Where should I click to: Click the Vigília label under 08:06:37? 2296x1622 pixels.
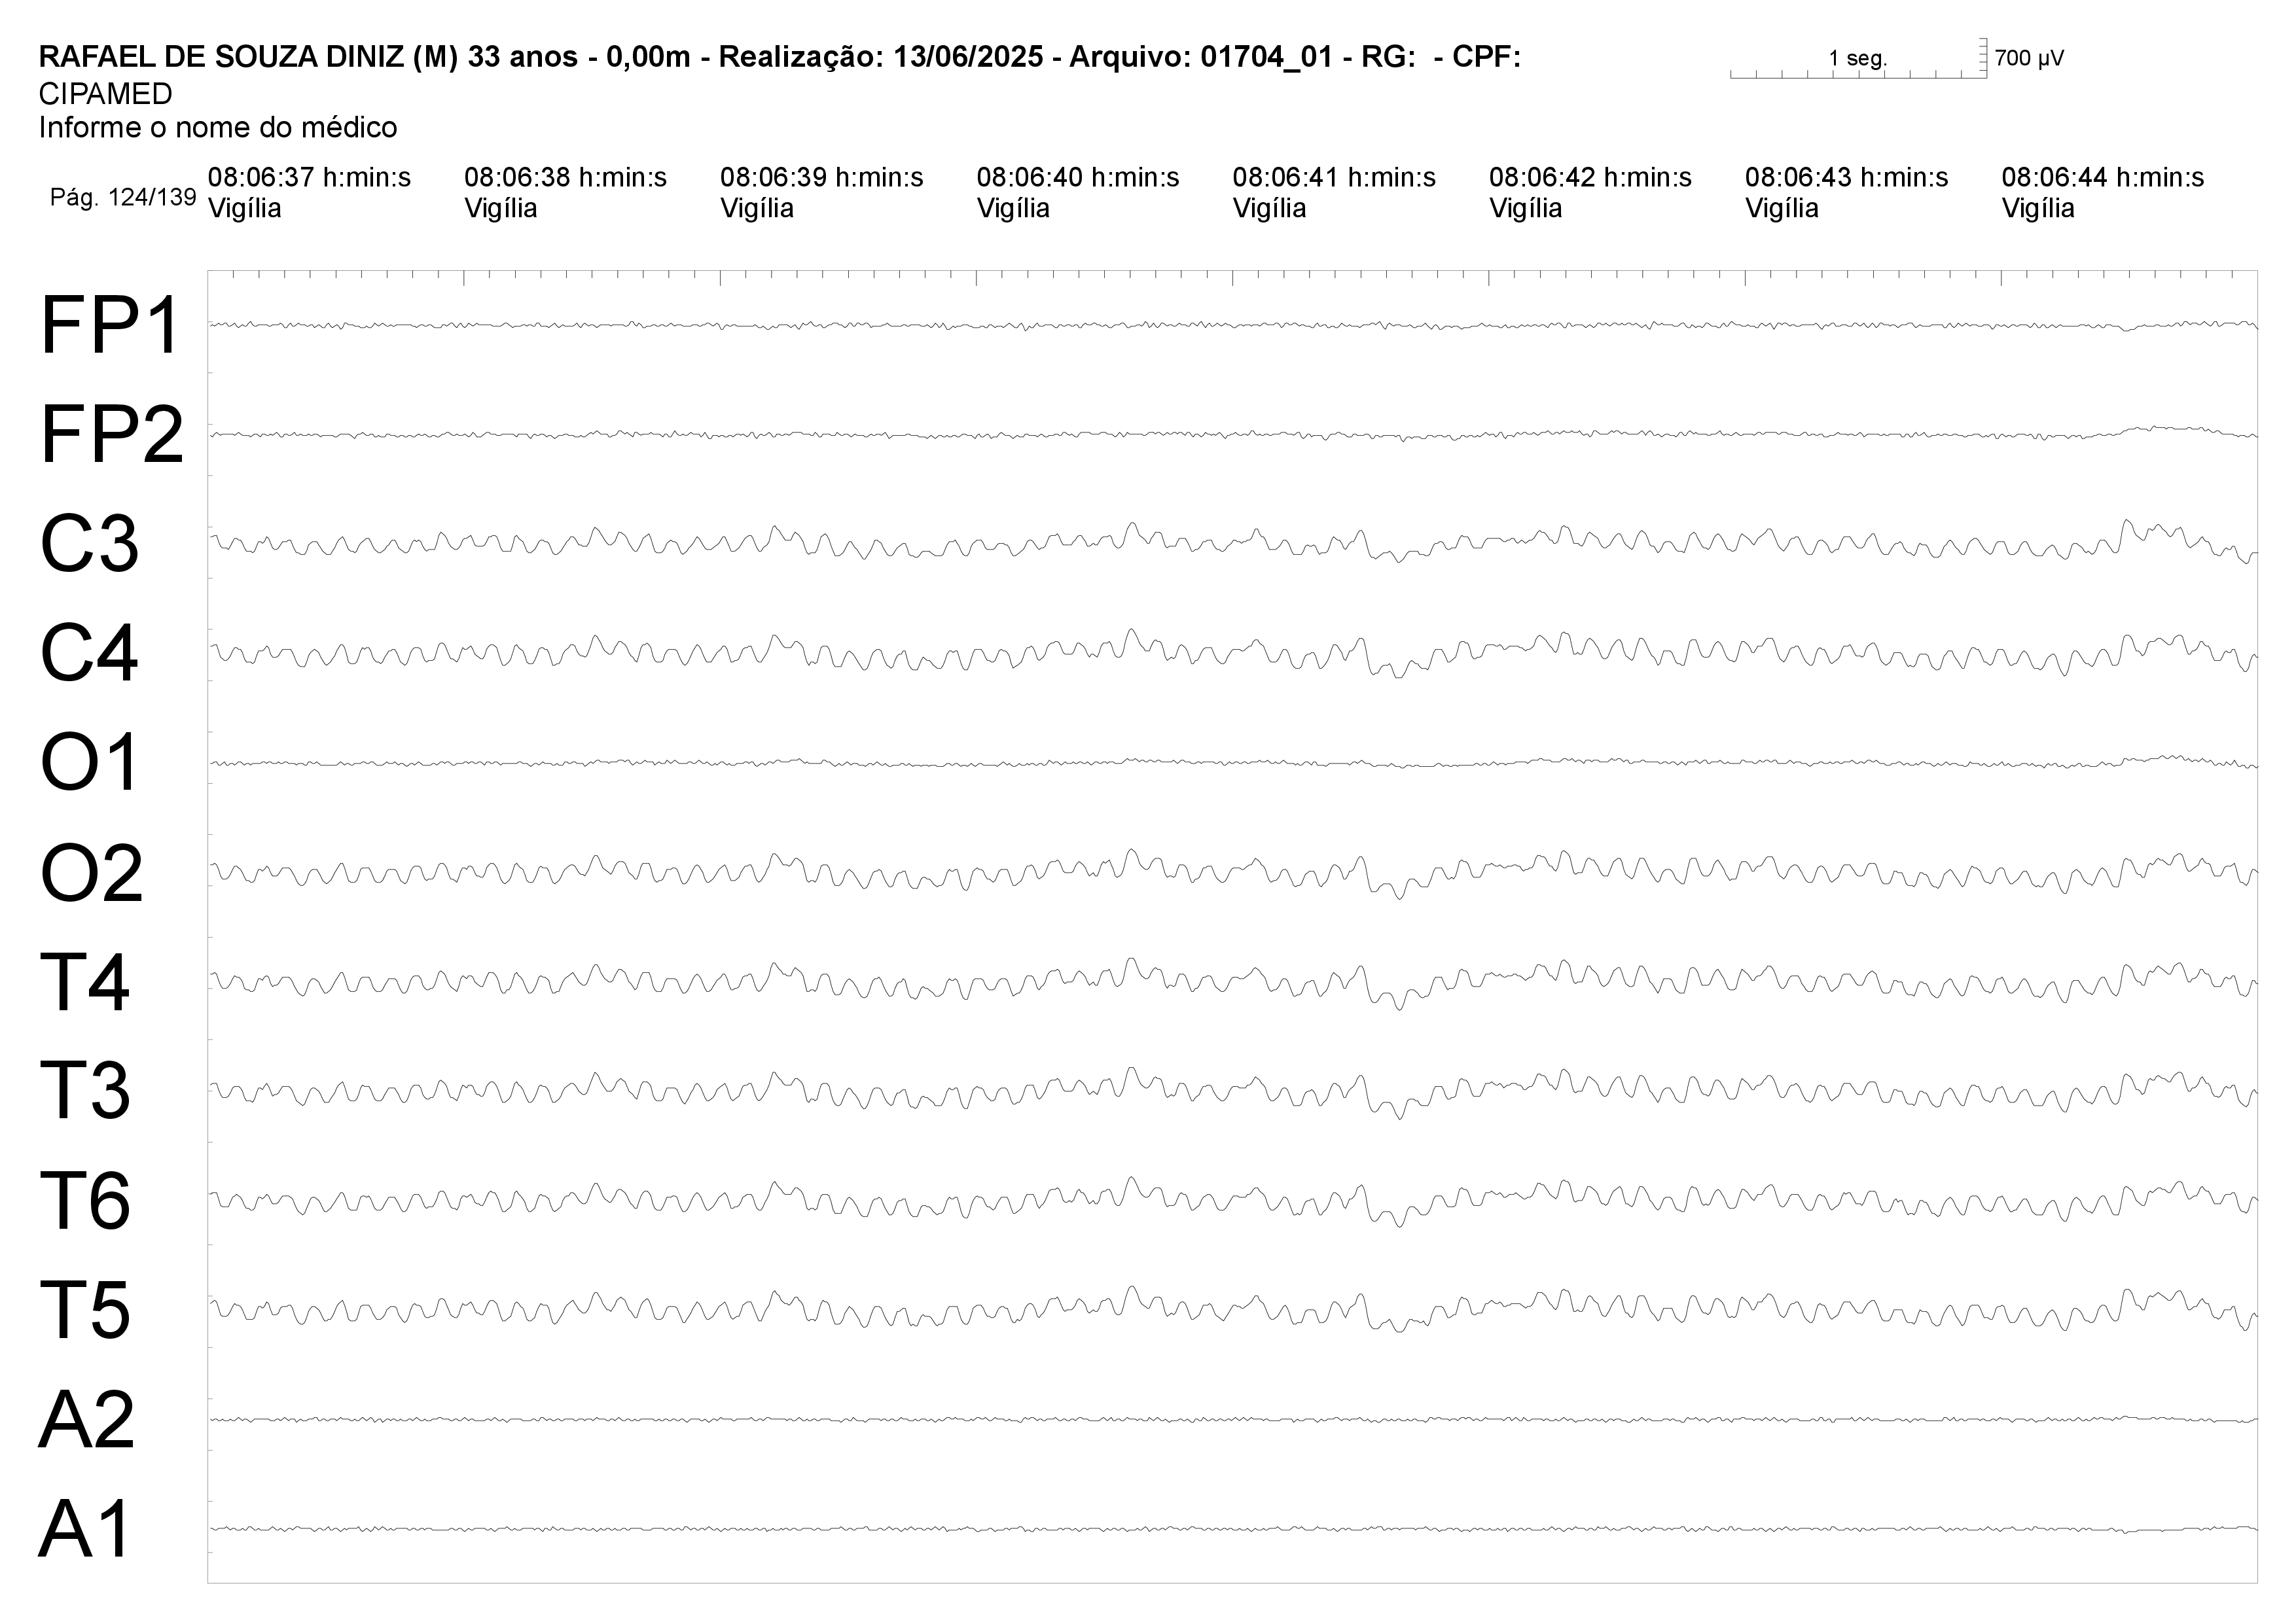[x=245, y=209]
